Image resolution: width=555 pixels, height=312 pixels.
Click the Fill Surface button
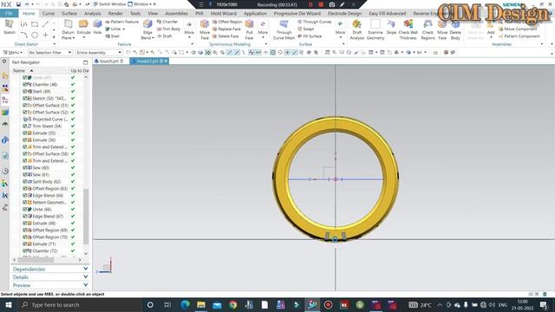coord(310,36)
